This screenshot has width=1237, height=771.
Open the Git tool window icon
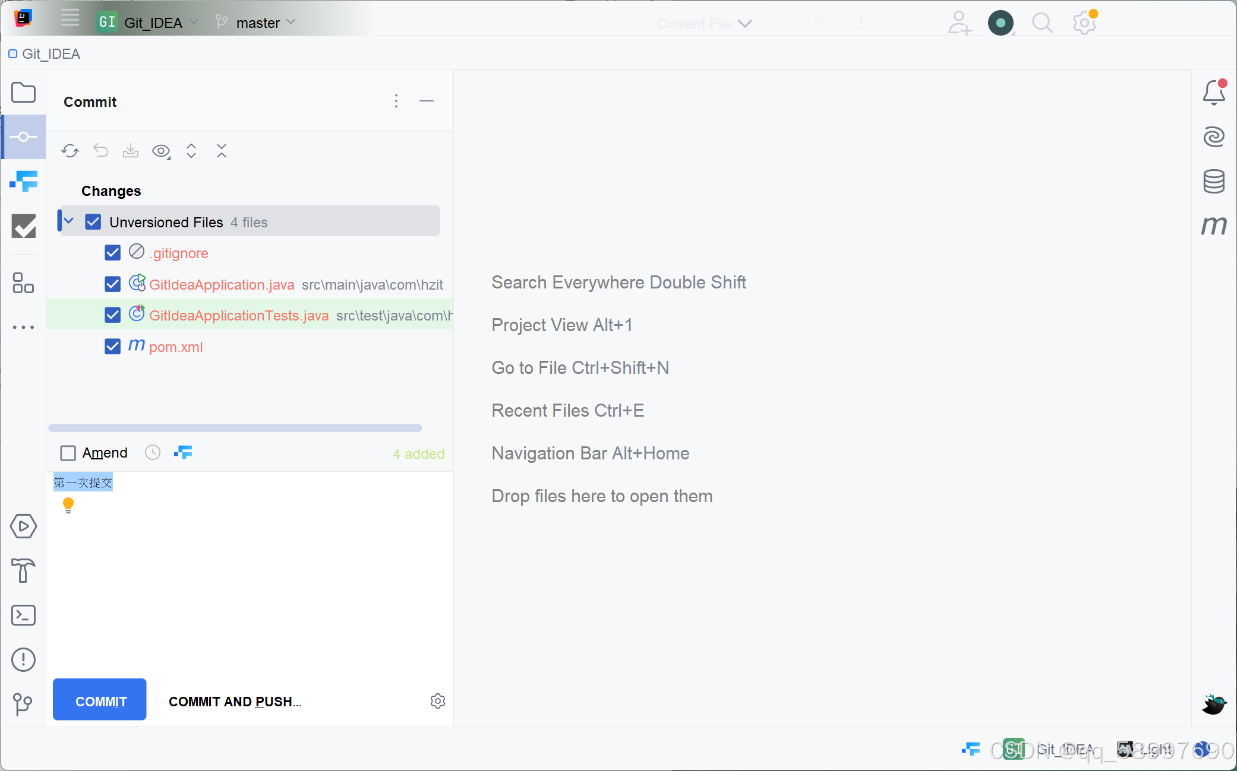click(23, 704)
